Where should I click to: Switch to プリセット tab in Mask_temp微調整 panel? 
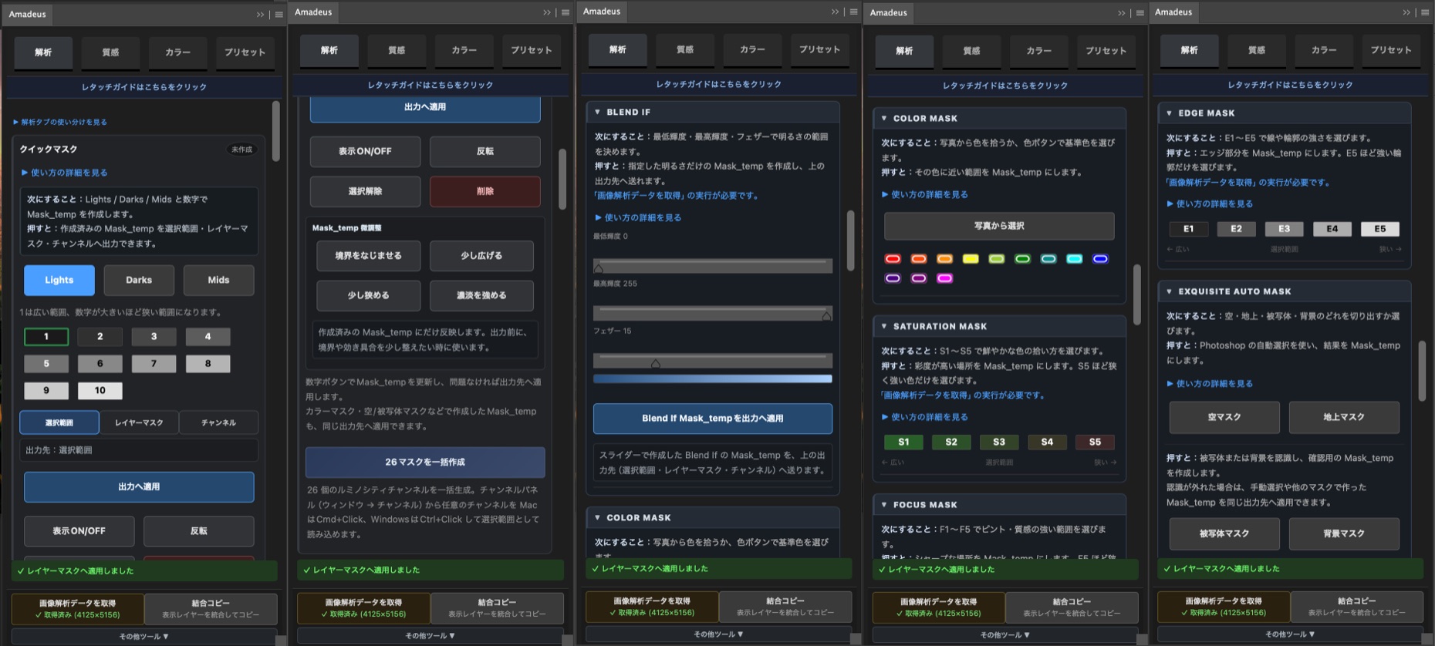(x=532, y=50)
